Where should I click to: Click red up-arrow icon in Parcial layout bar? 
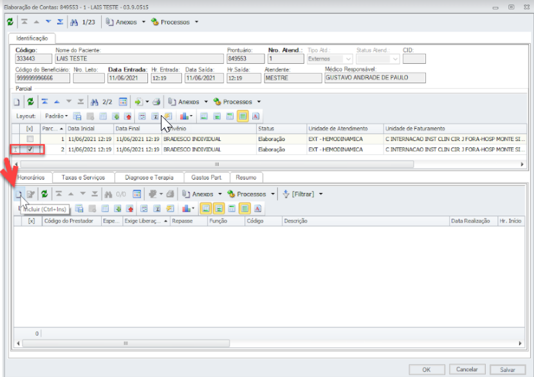tap(128, 116)
